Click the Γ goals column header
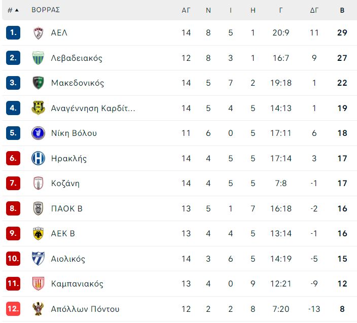This screenshot has height=323, width=357. coord(281,10)
